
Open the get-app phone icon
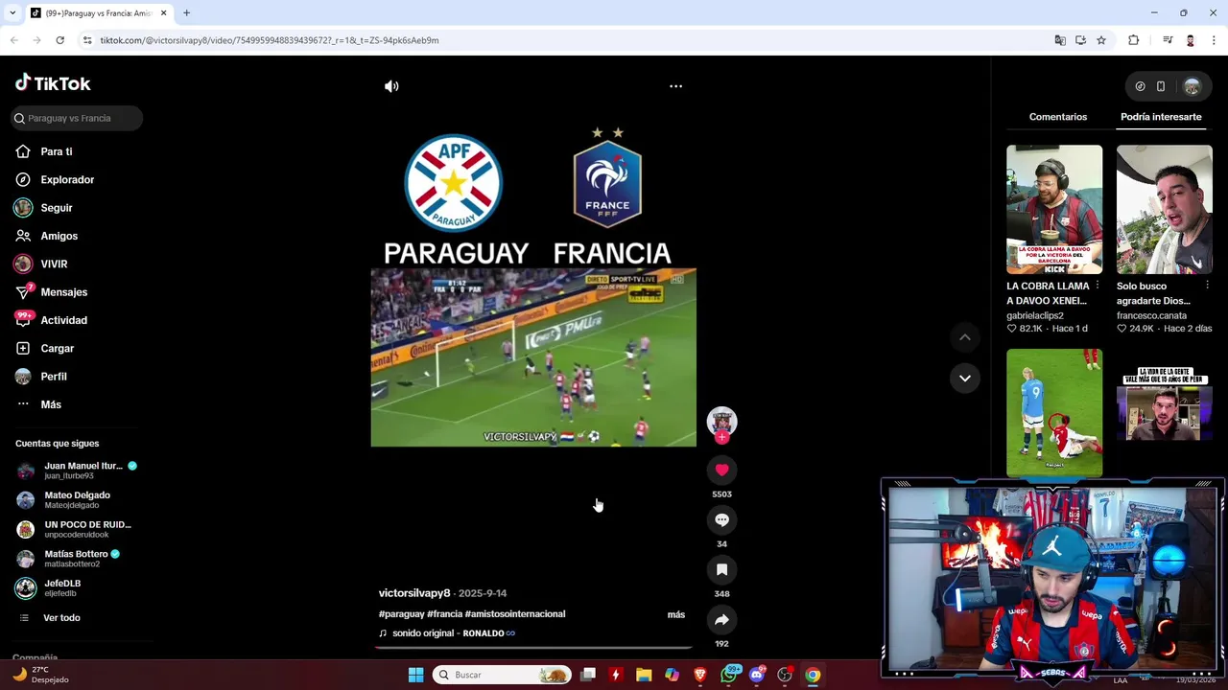1161,86
